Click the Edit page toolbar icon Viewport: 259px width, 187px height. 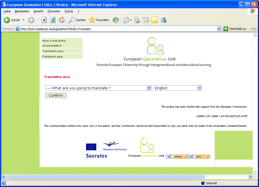(145, 20)
